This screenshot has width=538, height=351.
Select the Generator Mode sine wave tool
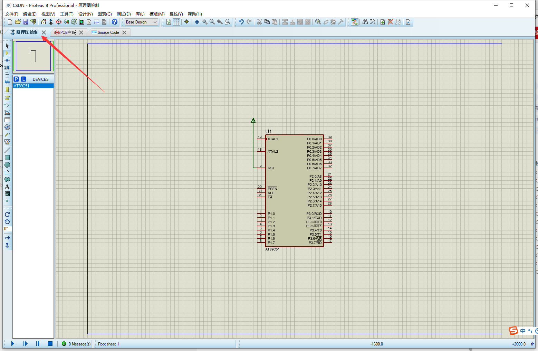(x=7, y=127)
